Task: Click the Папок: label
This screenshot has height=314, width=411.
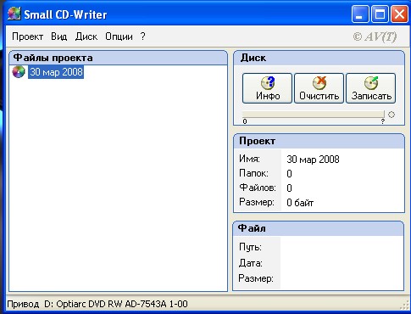Action: click(x=253, y=173)
